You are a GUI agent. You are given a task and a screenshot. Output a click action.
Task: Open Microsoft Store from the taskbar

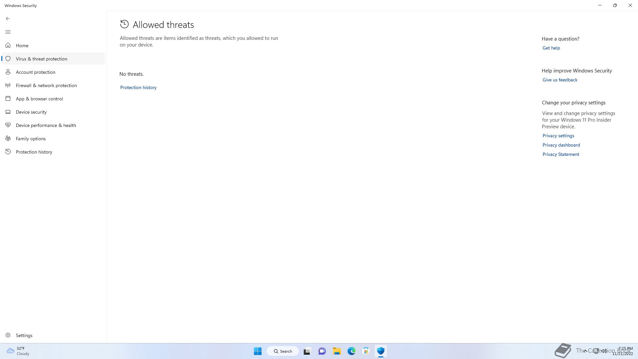366,351
